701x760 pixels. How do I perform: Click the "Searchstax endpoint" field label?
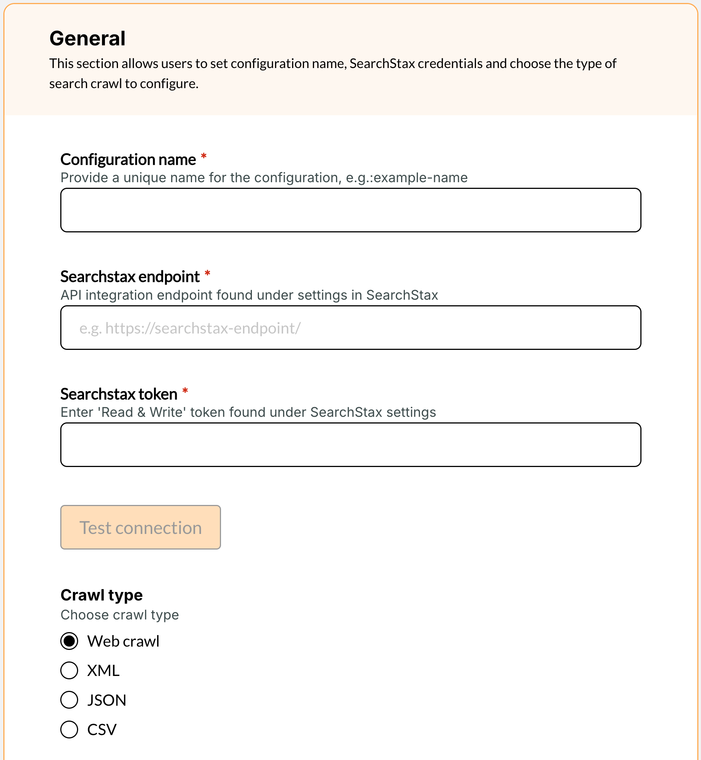pos(130,277)
